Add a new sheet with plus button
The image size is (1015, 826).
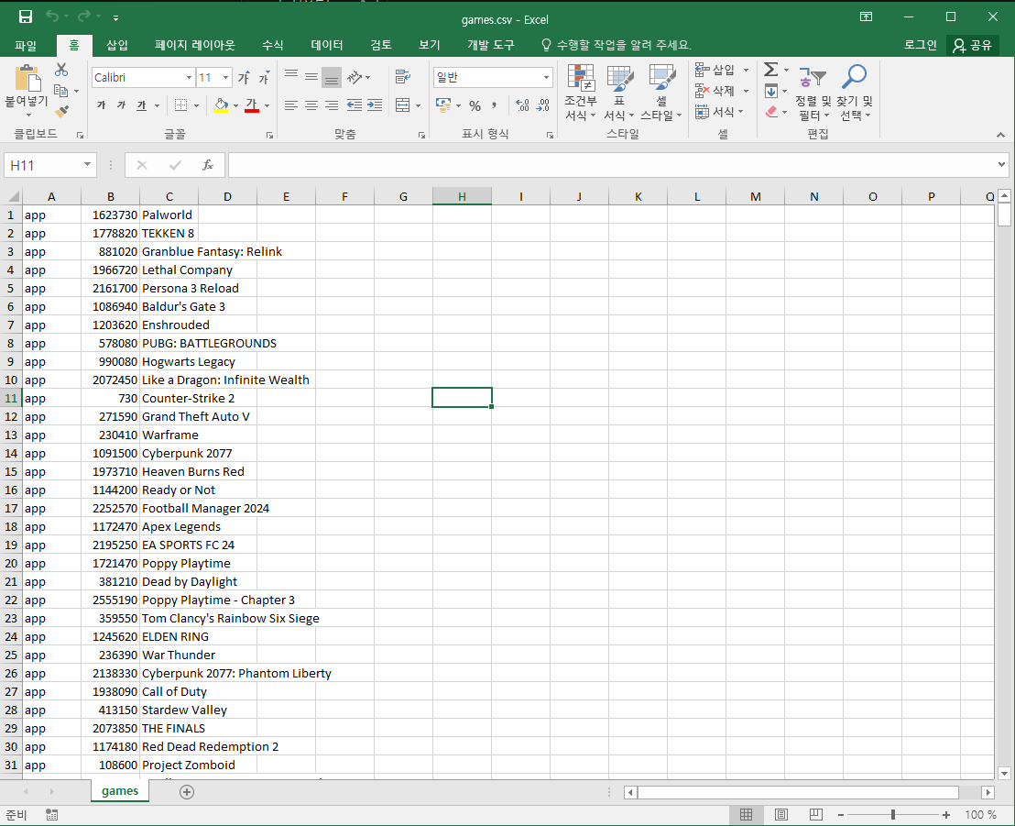(x=187, y=792)
